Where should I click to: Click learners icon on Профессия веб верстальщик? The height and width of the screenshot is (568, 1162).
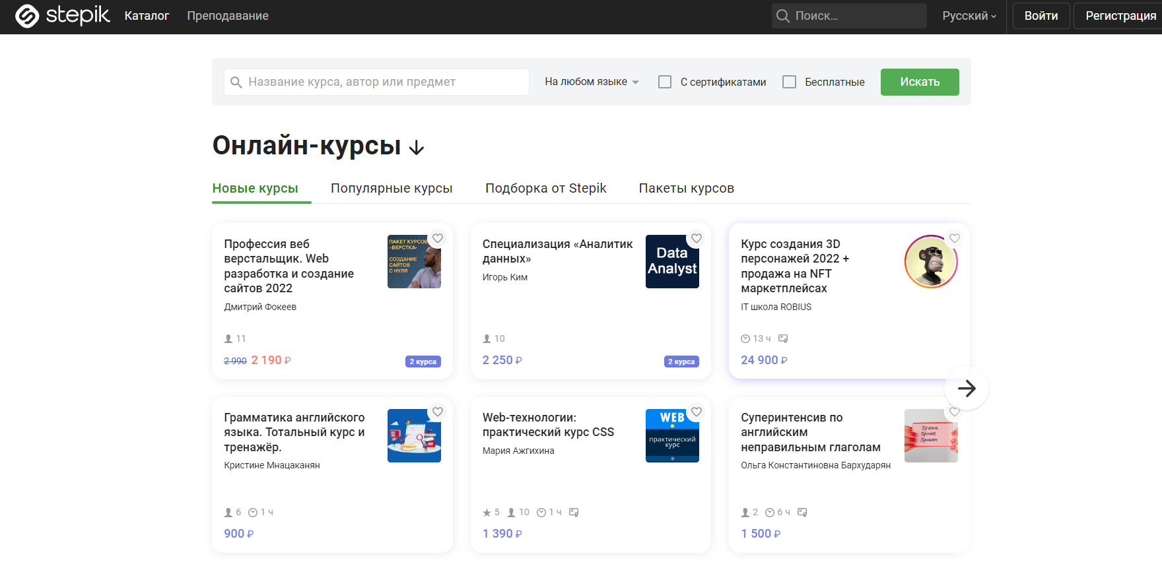[x=228, y=338]
